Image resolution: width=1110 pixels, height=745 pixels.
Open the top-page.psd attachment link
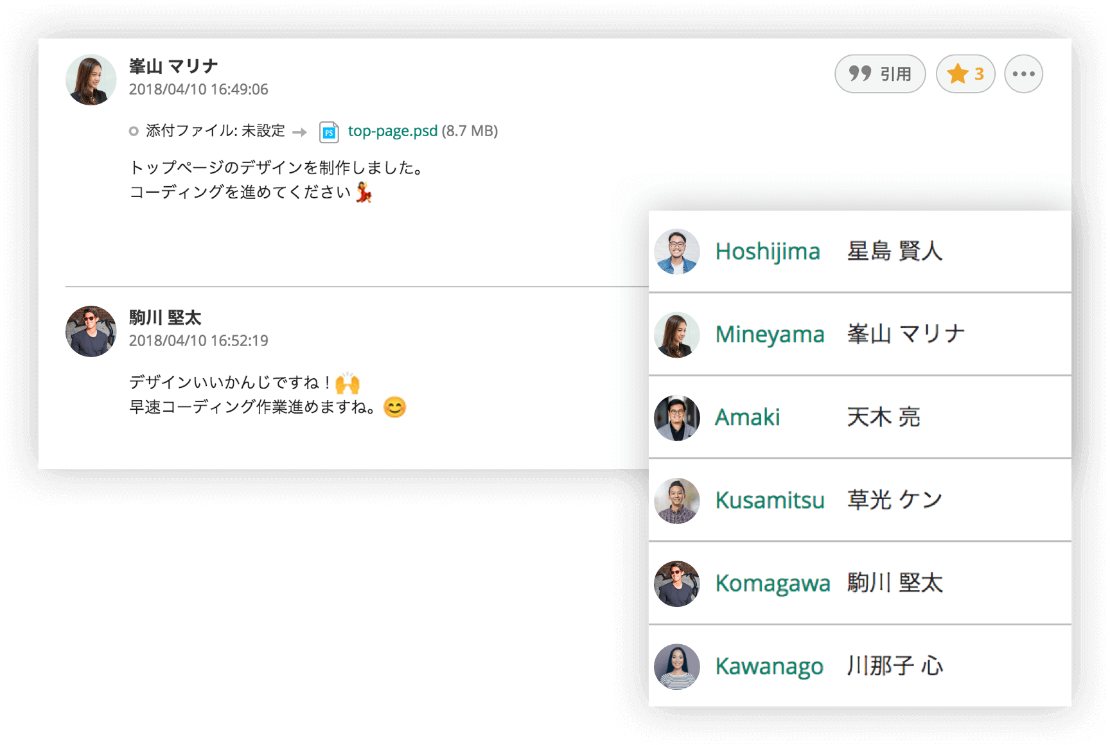point(392,131)
